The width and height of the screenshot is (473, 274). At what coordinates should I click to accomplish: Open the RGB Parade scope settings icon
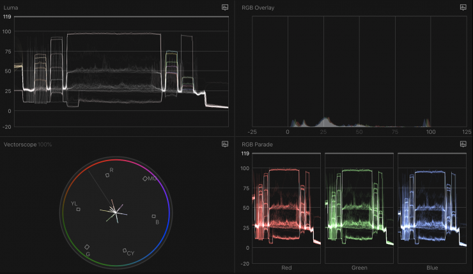click(463, 145)
